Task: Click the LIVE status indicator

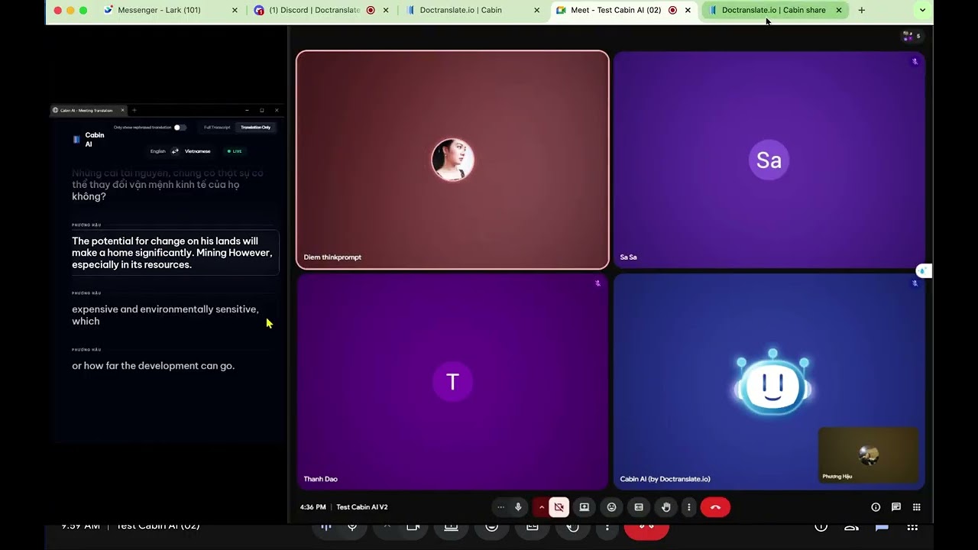Action: coord(235,151)
